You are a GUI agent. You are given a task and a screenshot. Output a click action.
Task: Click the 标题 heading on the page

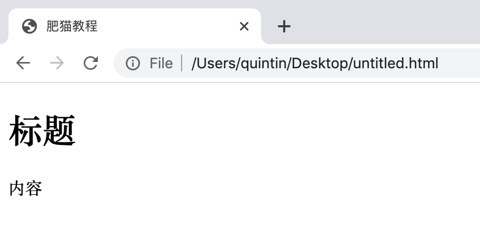(x=42, y=131)
